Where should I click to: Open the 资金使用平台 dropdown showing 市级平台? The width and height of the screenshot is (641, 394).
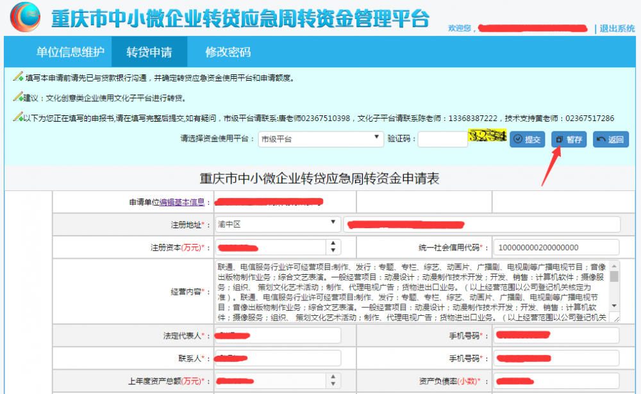(320, 140)
